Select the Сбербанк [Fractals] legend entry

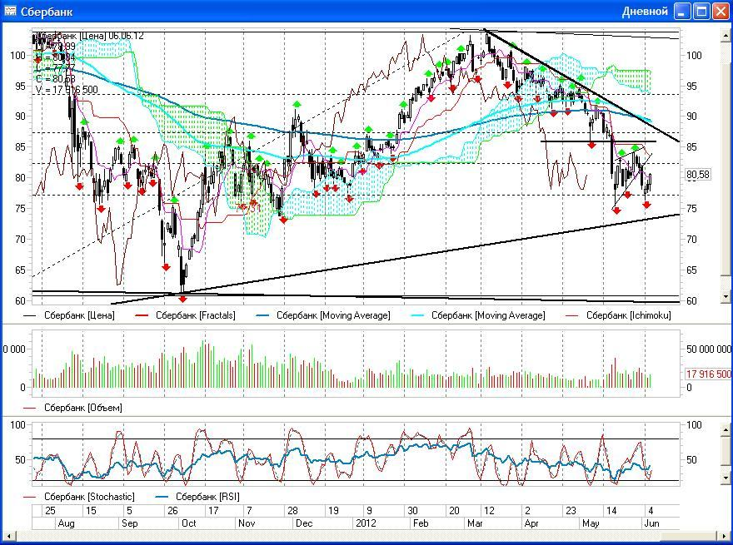pyautogui.click(x=185, y=315)
